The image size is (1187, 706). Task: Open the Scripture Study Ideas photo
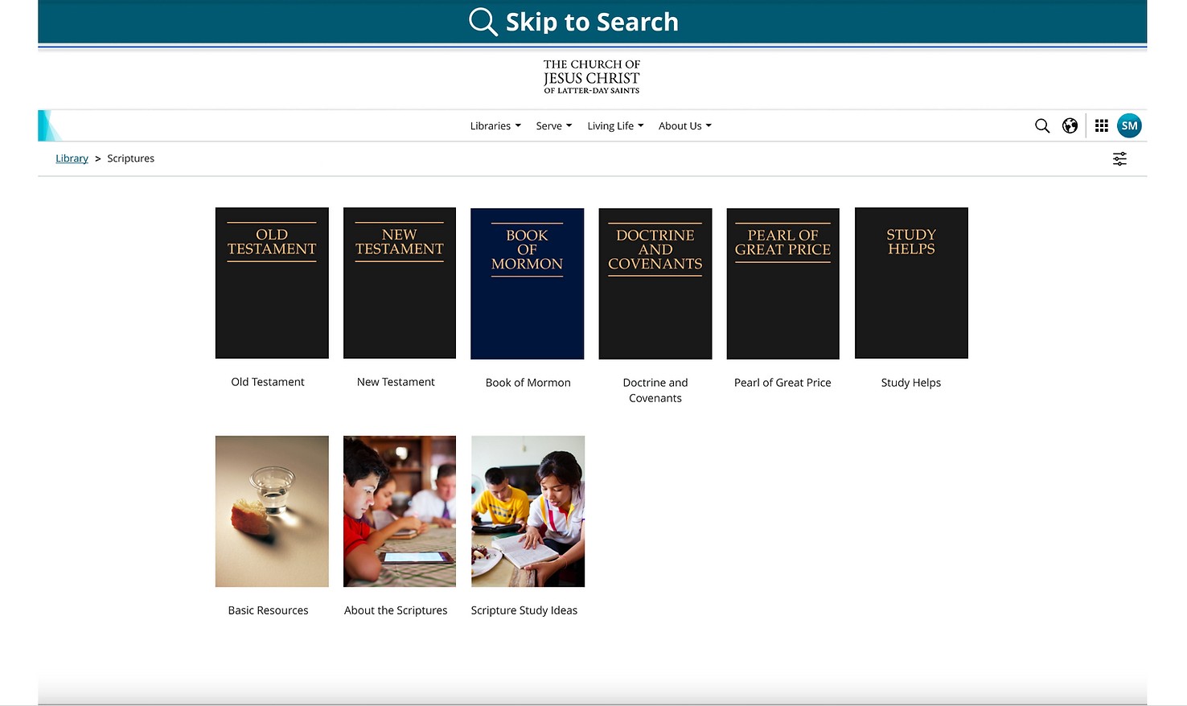click(x=528, y=511)
